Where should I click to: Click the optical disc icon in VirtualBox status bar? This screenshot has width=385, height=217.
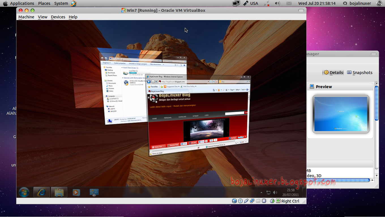coord(240,201)
